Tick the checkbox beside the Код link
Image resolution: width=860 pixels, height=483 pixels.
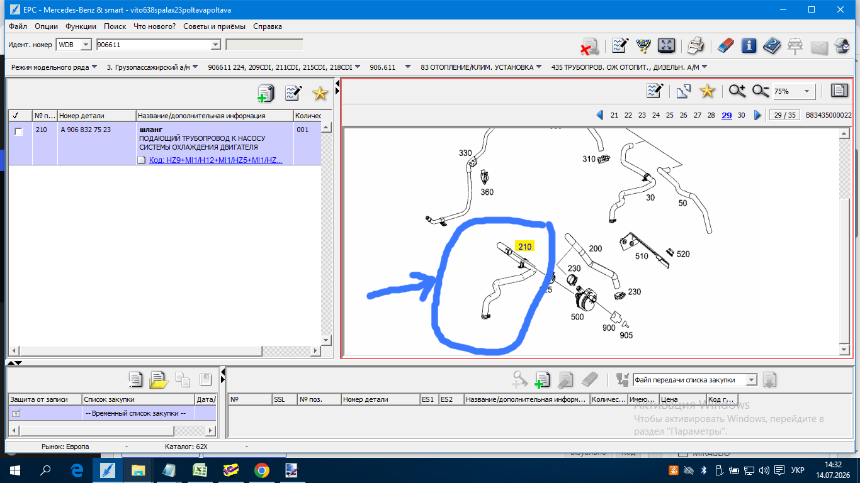pyautogui.click(x=142, y=160)
